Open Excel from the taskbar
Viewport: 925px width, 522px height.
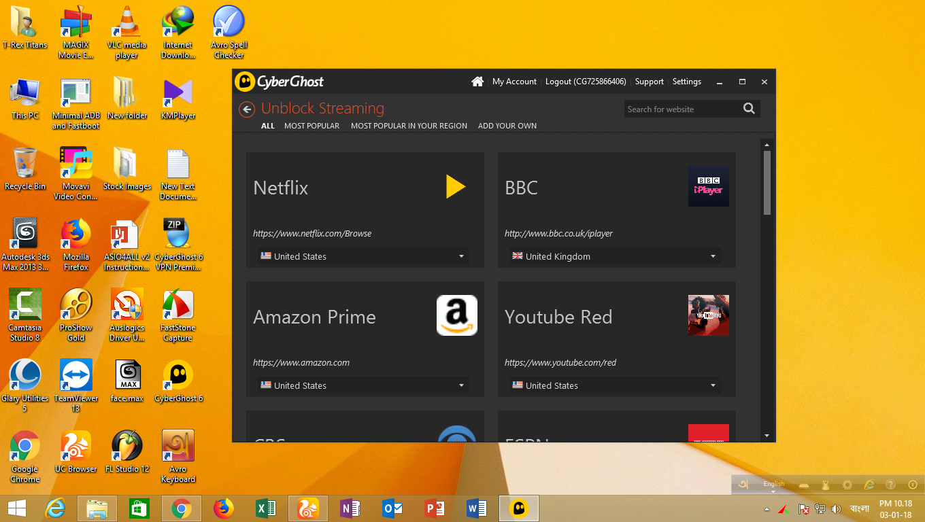265,508
